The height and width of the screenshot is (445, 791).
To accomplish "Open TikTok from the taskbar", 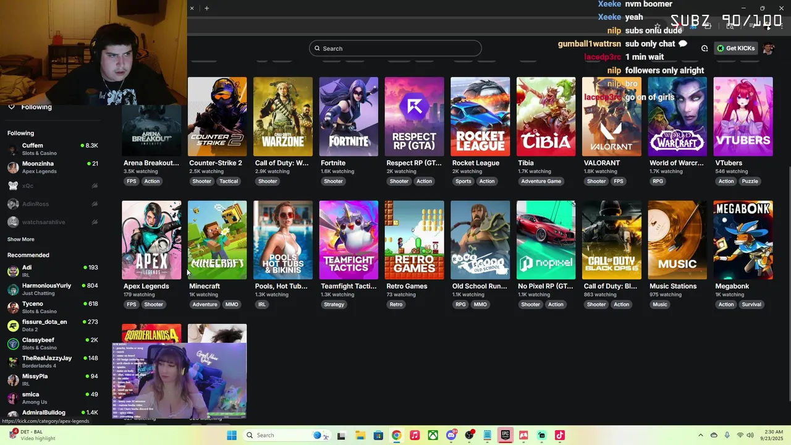I will 560,435.
